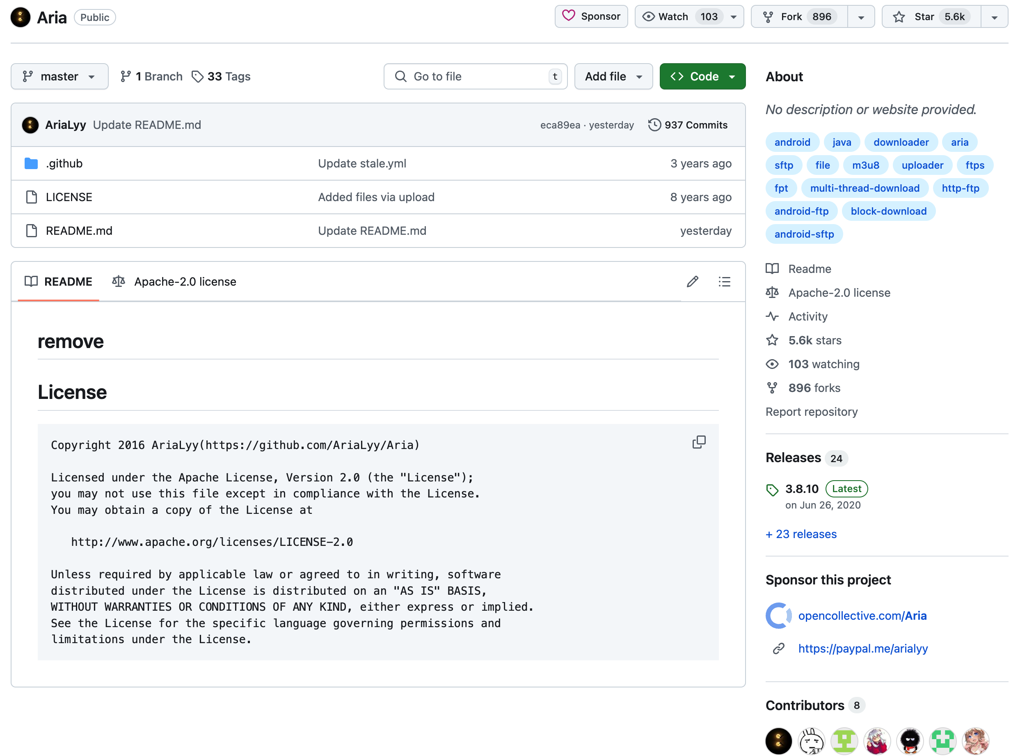View the 103 watching link
Screen dimensions: 1011x756
click(813, 364)
